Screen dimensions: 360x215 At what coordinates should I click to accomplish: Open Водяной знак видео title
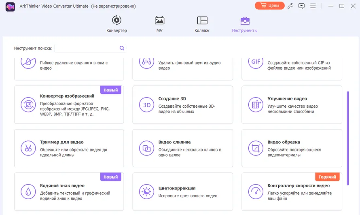pyautogui.click(x=62, y=185)
